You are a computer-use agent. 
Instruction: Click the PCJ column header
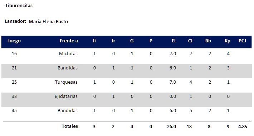click(242, 41)
